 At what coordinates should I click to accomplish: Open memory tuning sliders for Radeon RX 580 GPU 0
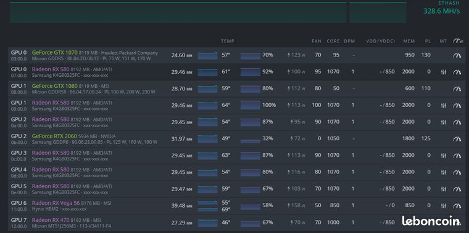click(x=444, y=72)
